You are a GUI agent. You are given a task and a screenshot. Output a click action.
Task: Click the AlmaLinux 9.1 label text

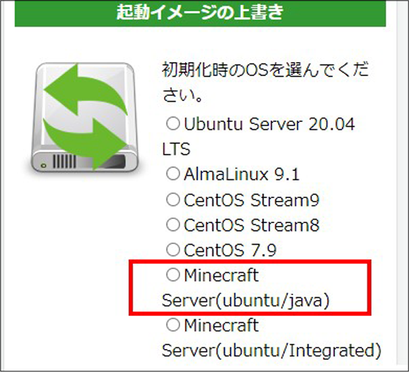242,175
